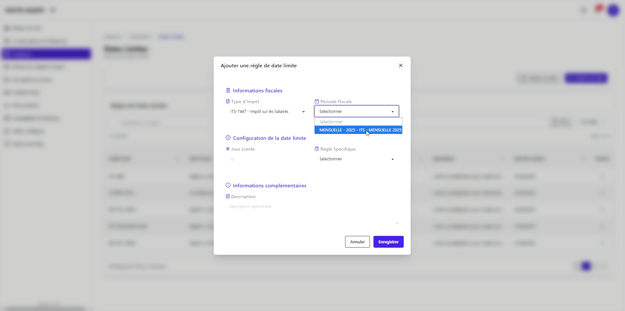Click the clock icon beside Configuration de la date limite

tap(228, 138)
